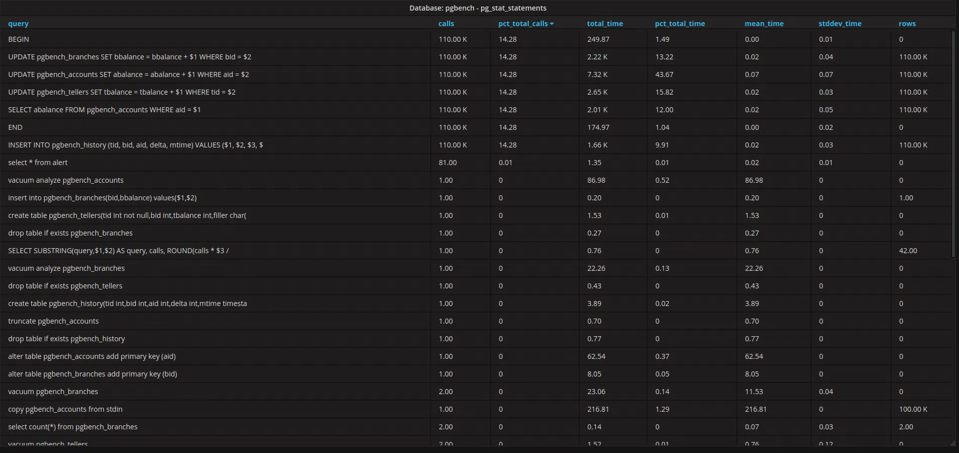Select the 'INSERT INTO pgbench_history' query
The image size is (959, 453).
tap(135, 145)
